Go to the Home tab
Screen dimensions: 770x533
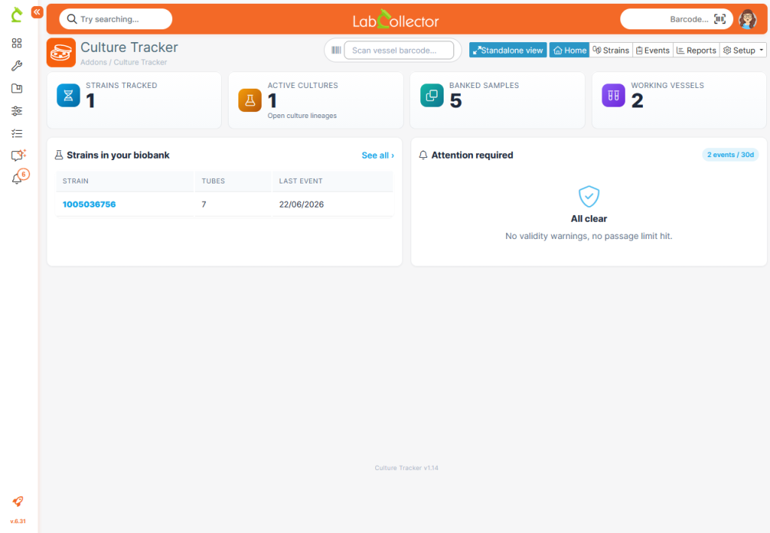pos(569,50)
